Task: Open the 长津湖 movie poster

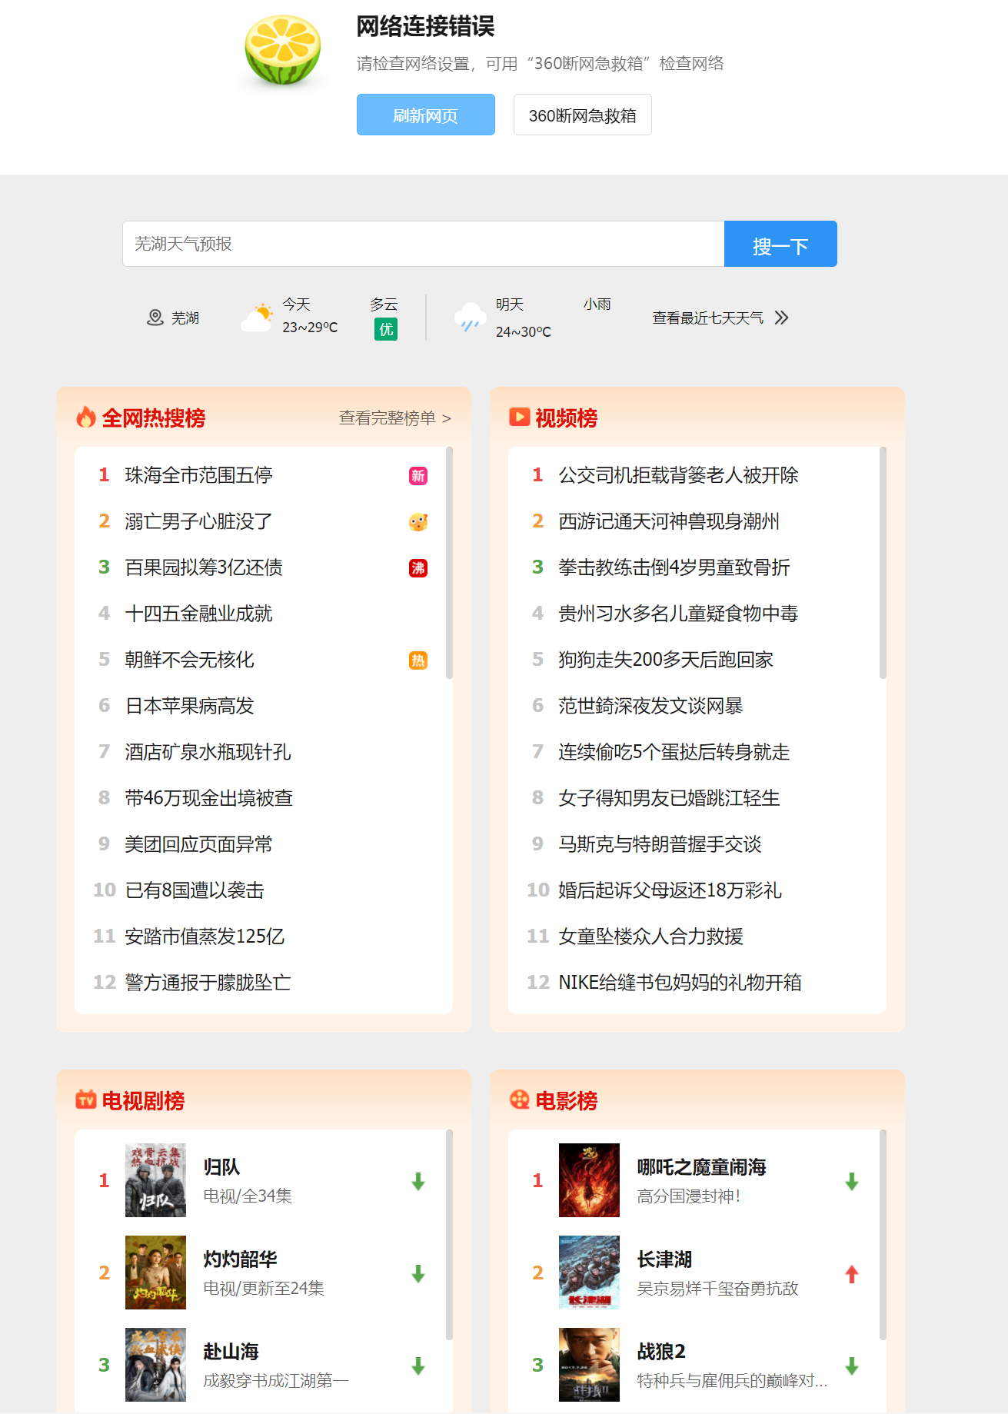Action: [x=589, y=1273]
